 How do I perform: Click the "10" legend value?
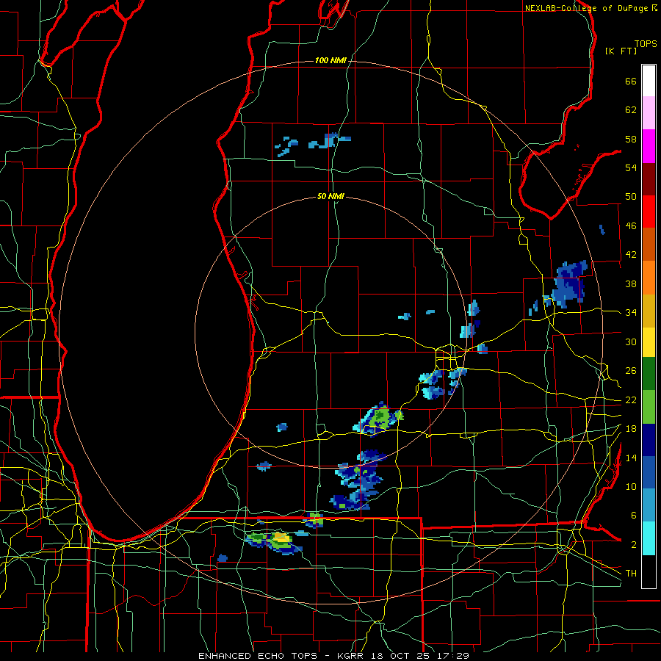[x=631, y=486]
